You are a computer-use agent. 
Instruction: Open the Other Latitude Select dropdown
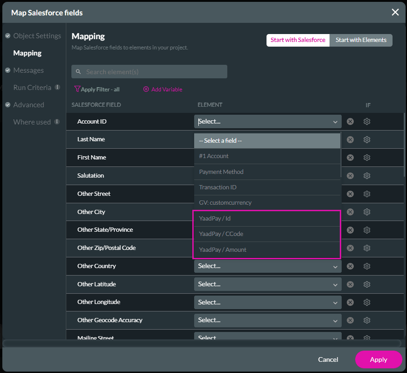click(267, 284)
